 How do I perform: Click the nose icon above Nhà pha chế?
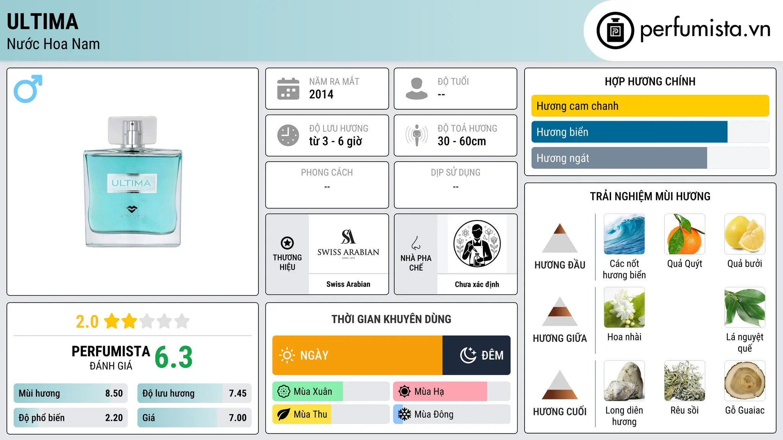416,243
